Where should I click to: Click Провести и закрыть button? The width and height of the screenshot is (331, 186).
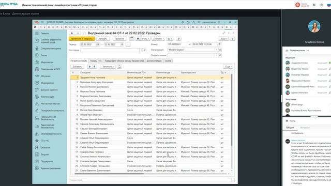82,39
